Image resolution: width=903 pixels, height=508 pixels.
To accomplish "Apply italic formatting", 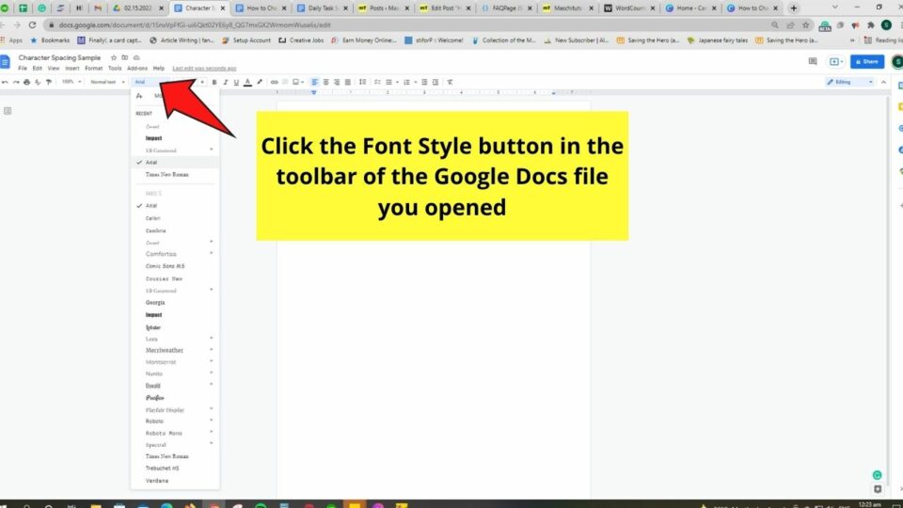I will [225, 83].
